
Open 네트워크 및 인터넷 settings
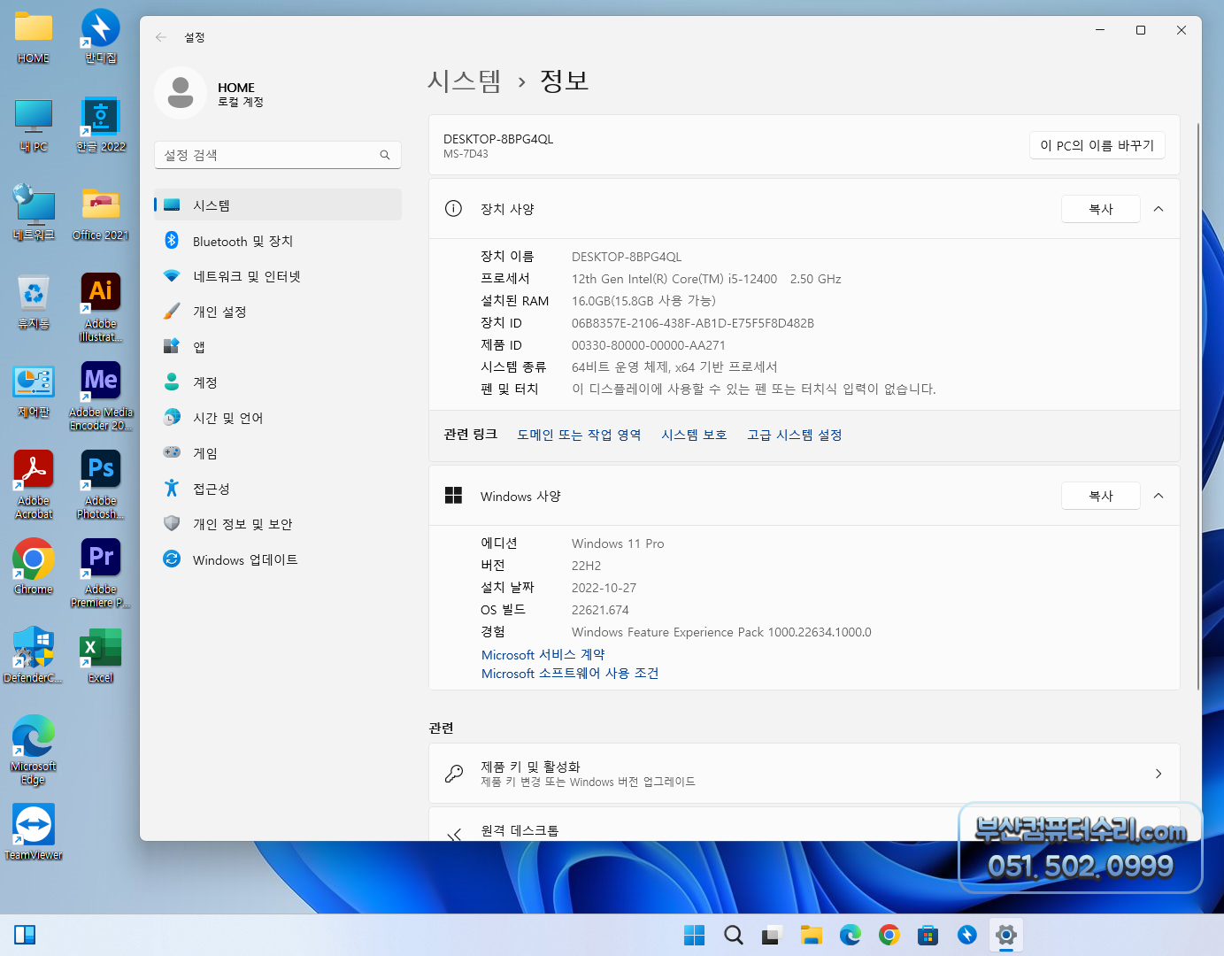pos(278,276)
